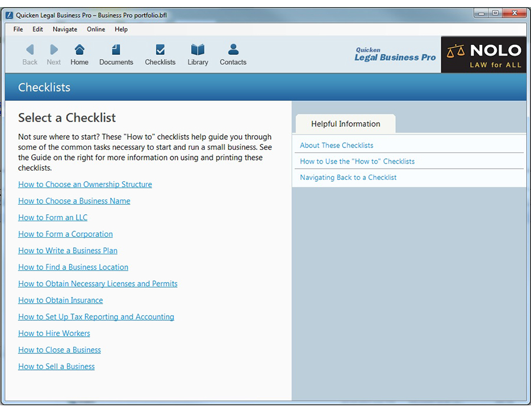Open How to Form an LLC checklist
531x413 pixels.
click(x=53, y=218)
